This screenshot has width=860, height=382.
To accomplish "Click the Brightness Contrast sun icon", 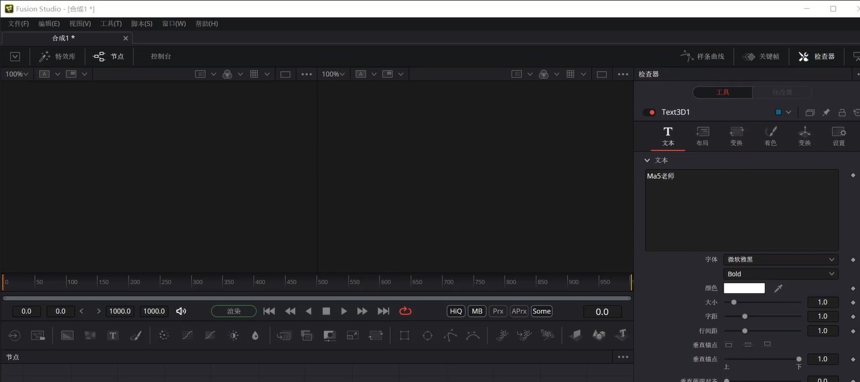I will click(234, 335).
